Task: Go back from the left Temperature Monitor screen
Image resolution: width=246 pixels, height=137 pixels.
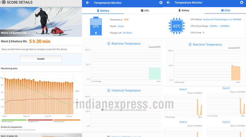Action: tap(88, 3)
